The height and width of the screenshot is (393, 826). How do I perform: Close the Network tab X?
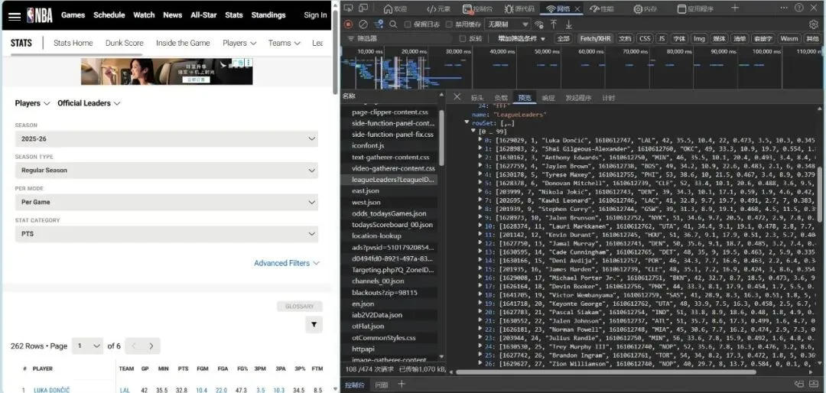coord(577,9)
